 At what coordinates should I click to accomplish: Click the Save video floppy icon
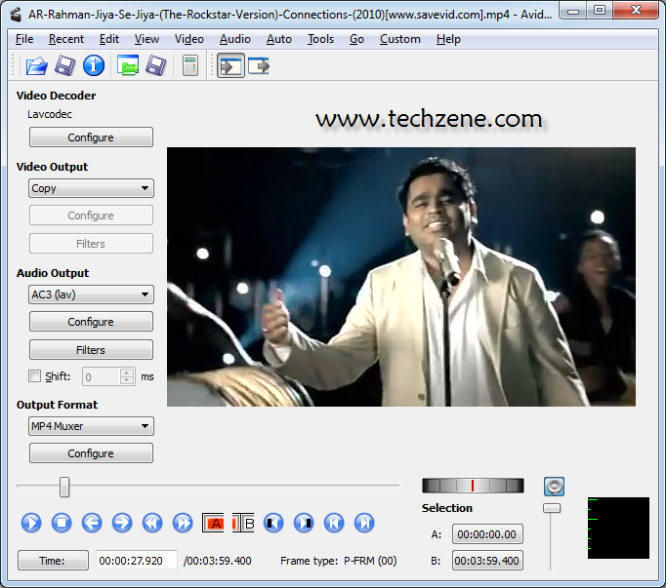65,66
